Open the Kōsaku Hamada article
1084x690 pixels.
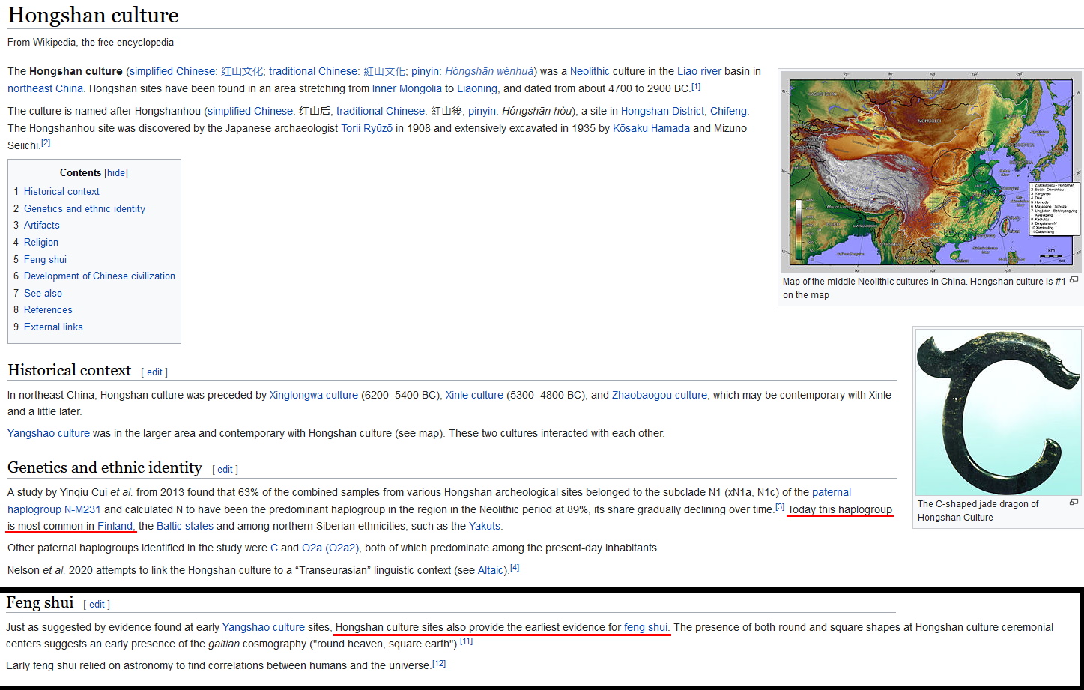pos(651,129)
